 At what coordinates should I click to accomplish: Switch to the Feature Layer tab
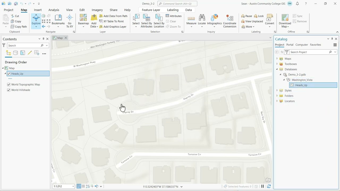click(151, 10)
